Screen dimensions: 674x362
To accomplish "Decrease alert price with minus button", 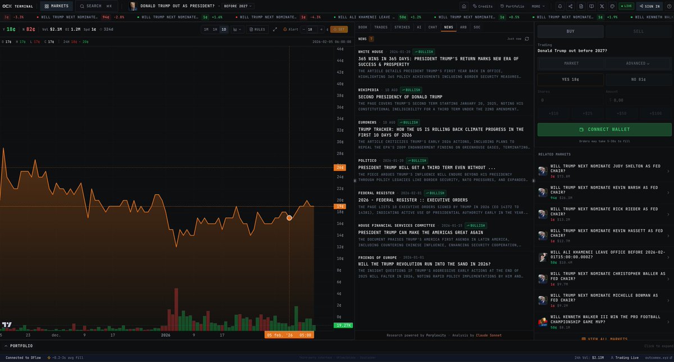I will (304, 29).
